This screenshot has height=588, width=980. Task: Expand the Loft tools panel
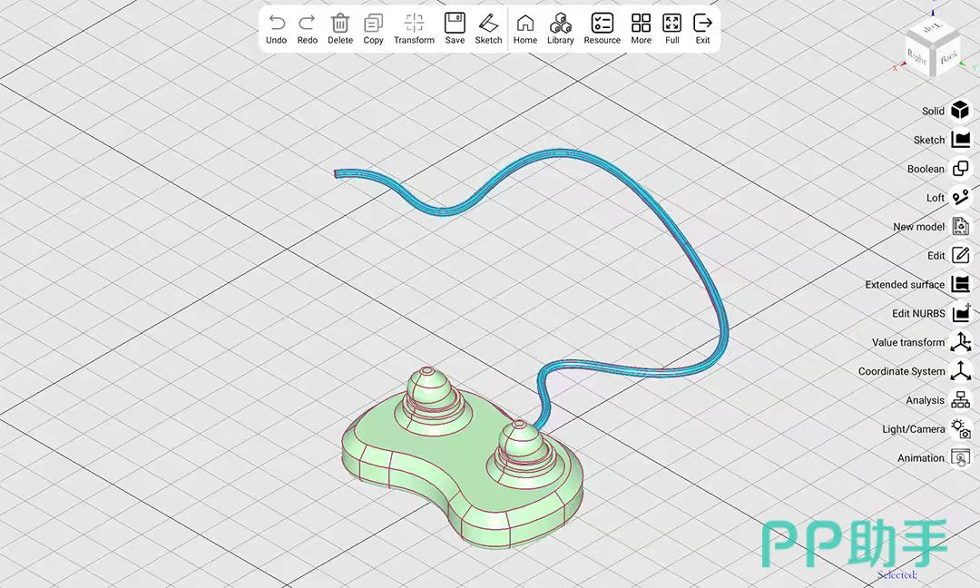point(959,198)
